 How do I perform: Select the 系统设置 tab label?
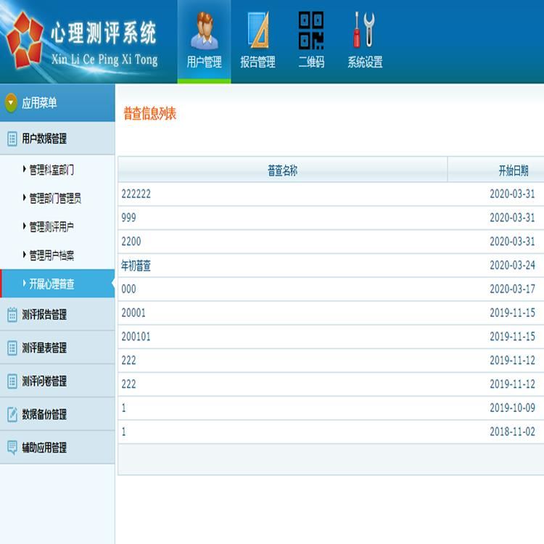(x=365, y=62)
